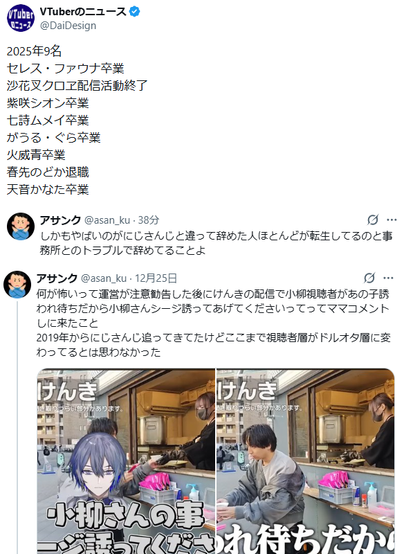The image size is (404, 554).
Task: Click the アサンク avatar on the 12月25日 post
Action: pyautogui.click(x=17, y=285)
